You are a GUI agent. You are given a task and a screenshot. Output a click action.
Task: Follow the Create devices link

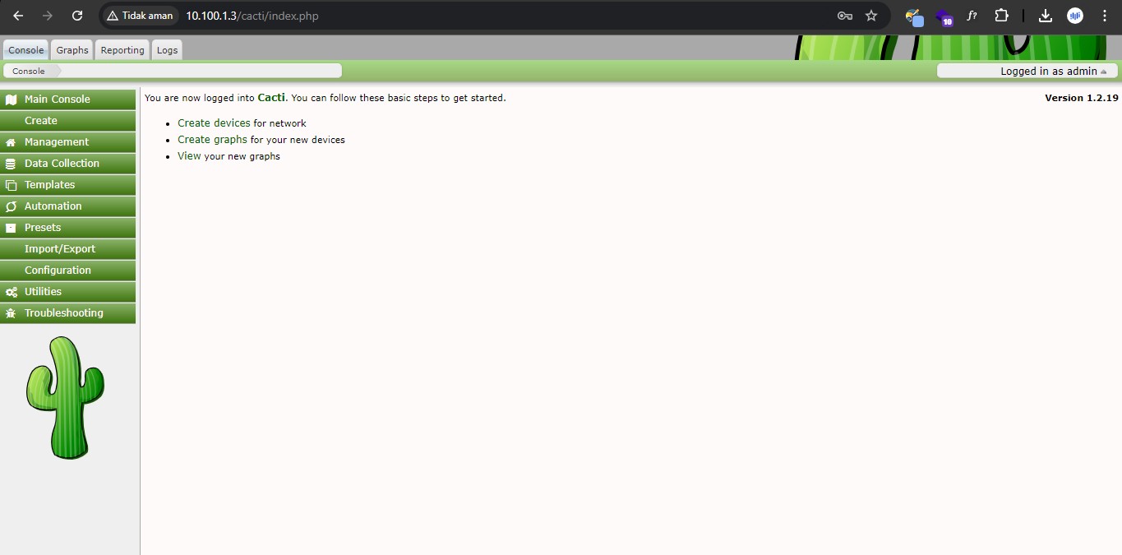point(214,123)
